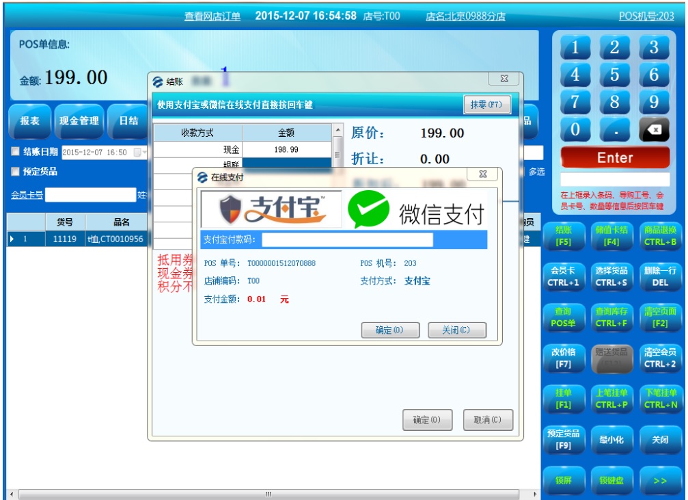This screenshot has width=688, height=500.
Task: Click 确定(O) in 在线支付 dialog
Action: click(390, 330)
